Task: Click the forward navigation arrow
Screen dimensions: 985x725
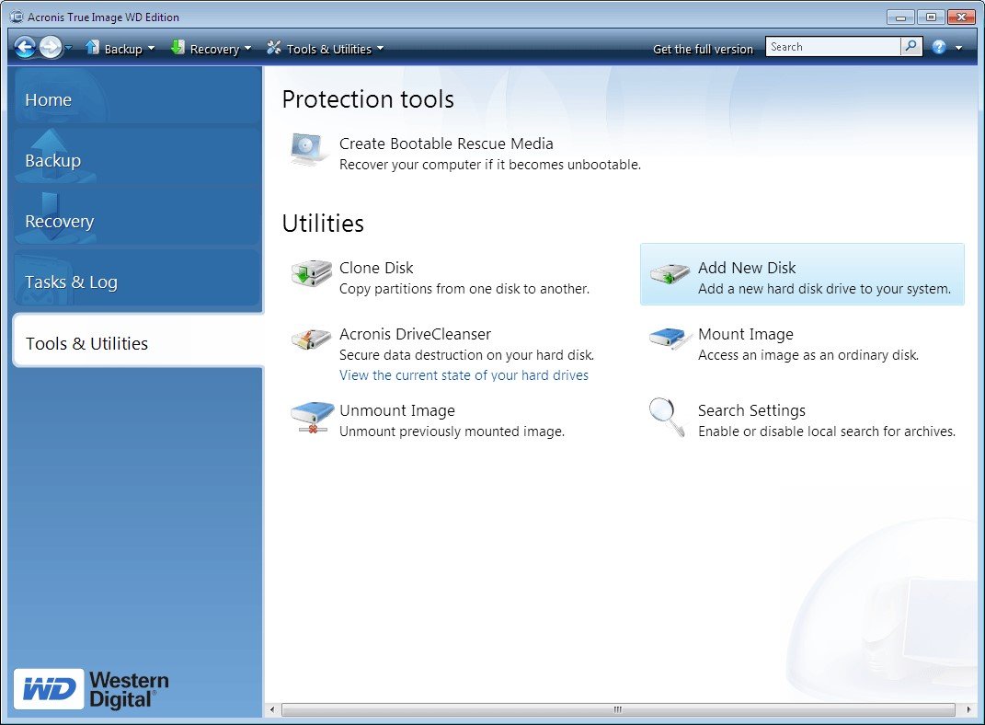Action: tap(51, 47)
